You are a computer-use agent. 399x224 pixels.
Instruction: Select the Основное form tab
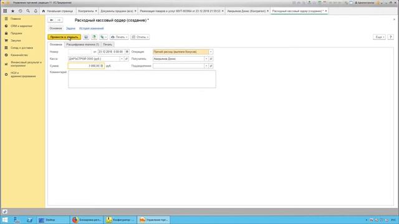pyautogui.click(x=55, y=44)
